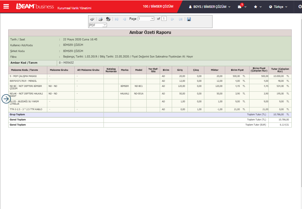Go to next report page
This screenshot has width=302, height=209.
click(172, 19)
